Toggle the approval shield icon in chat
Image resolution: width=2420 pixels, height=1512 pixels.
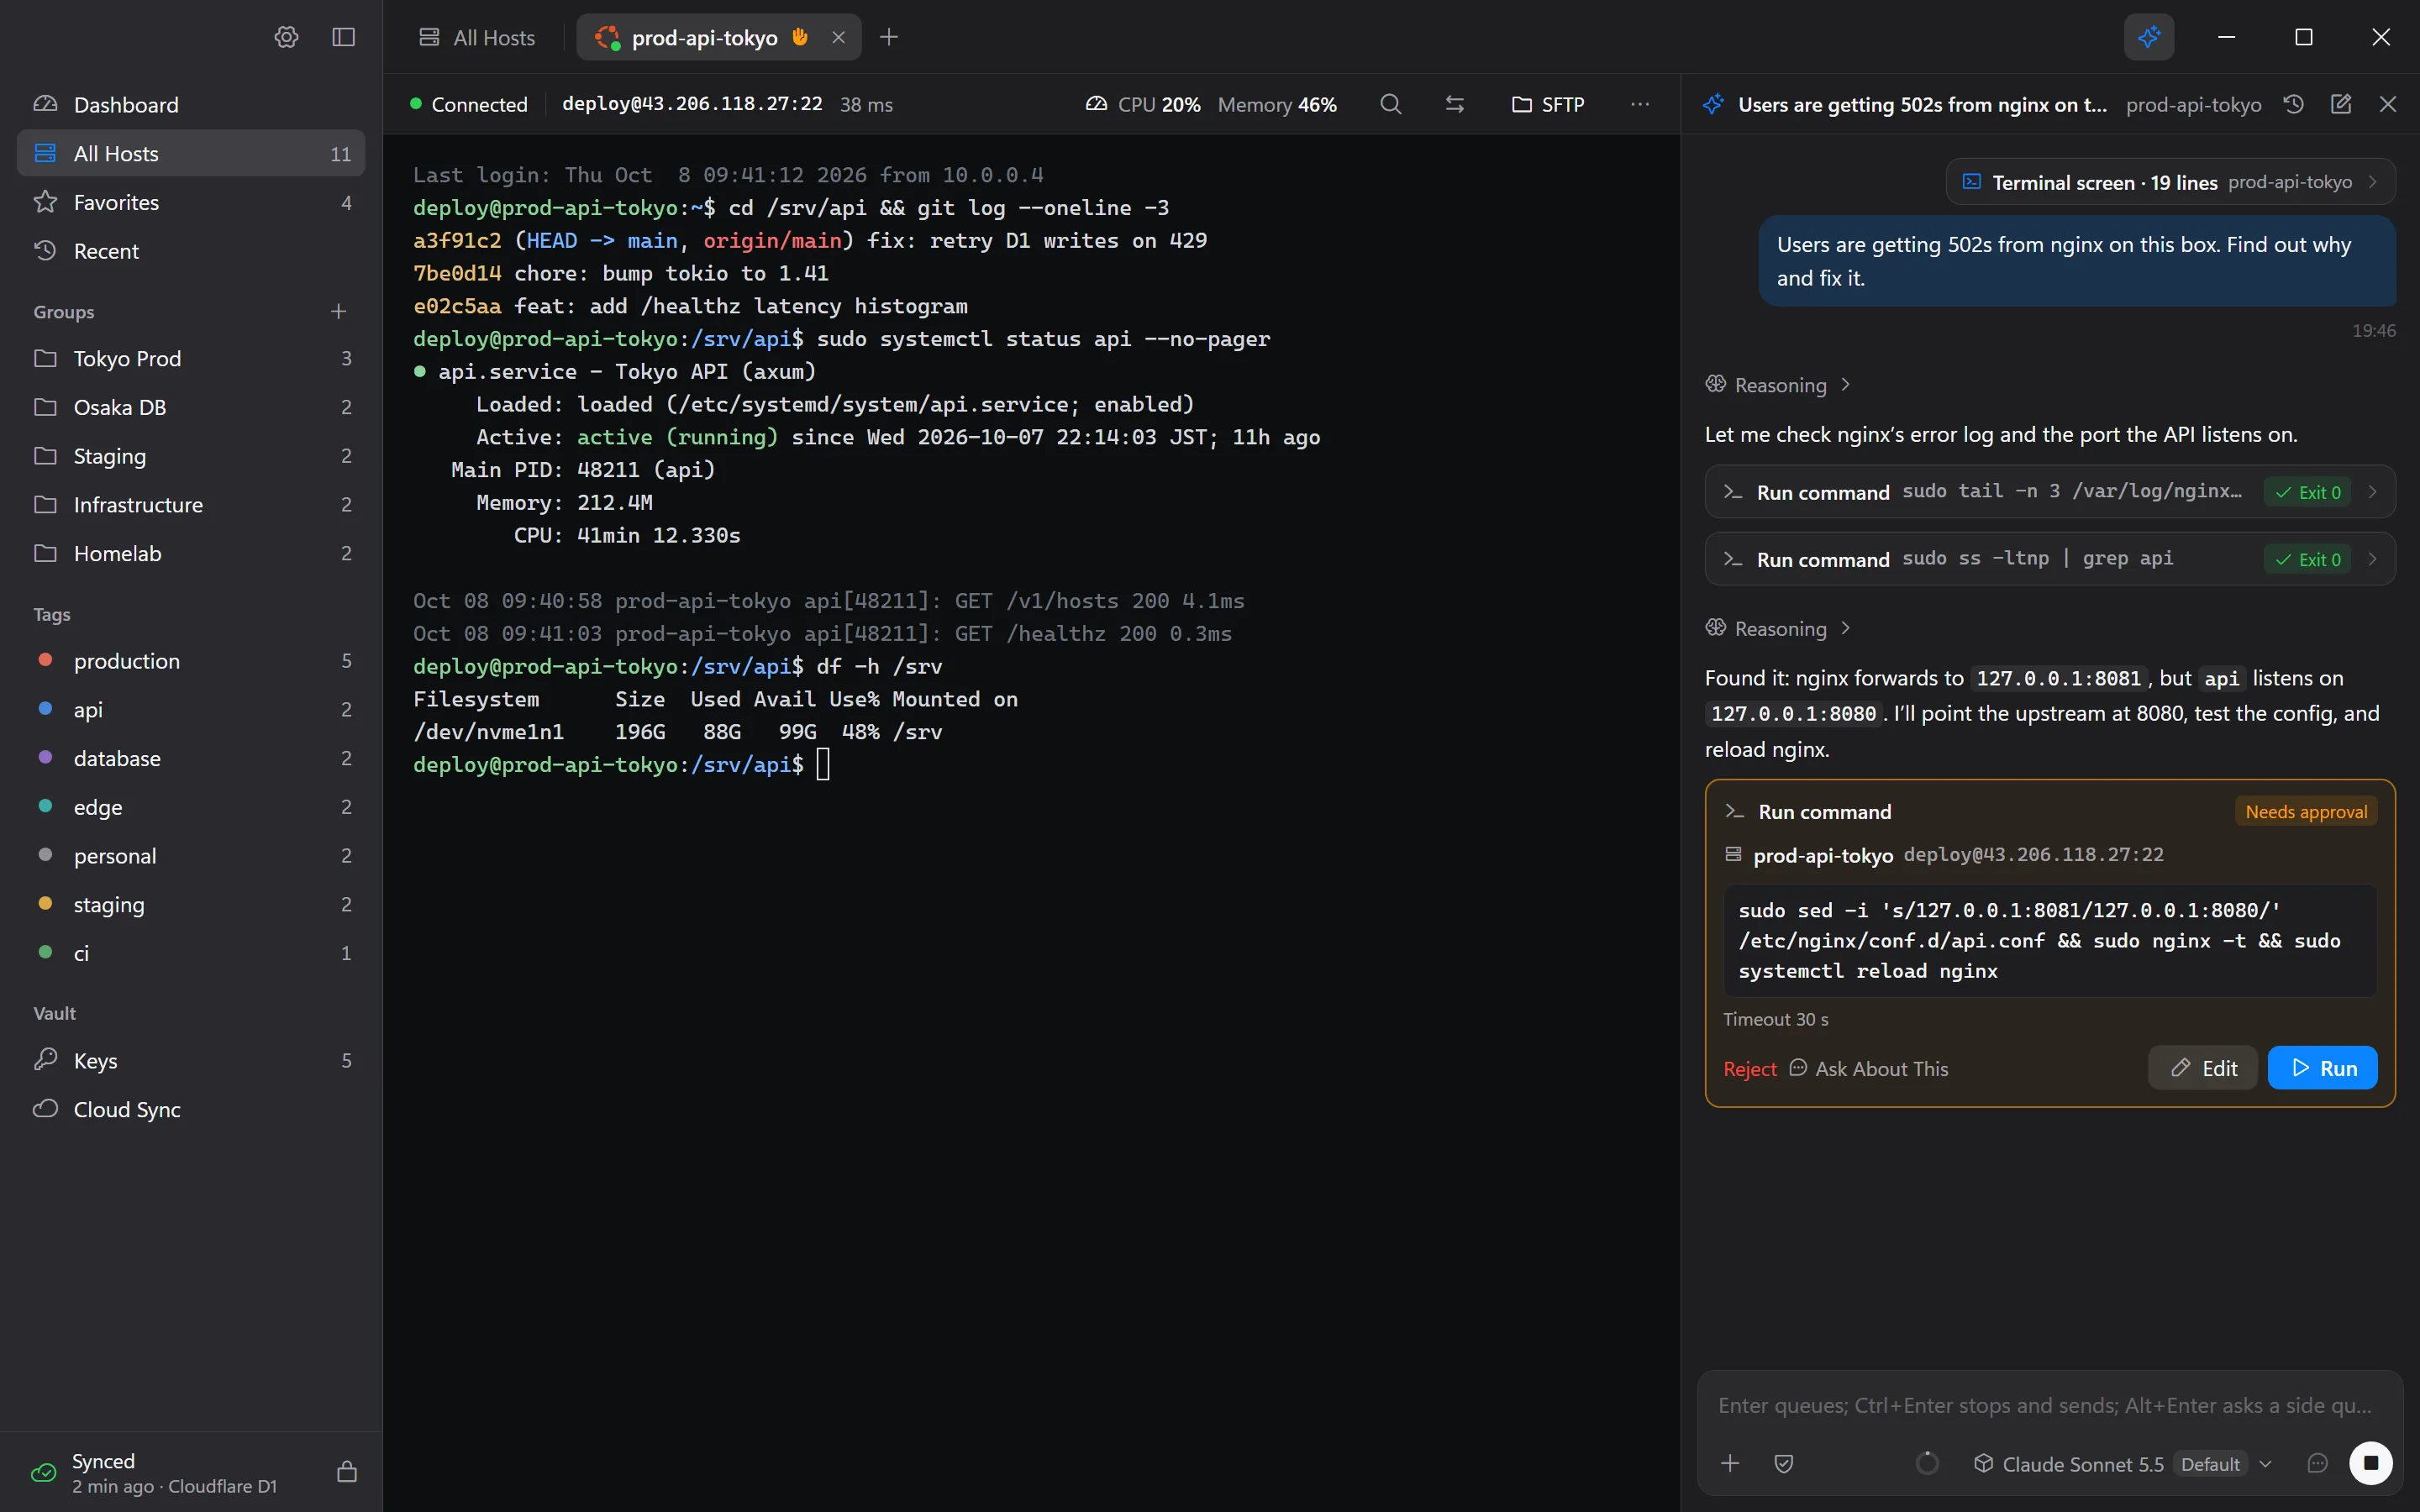click(1783, 1463)
